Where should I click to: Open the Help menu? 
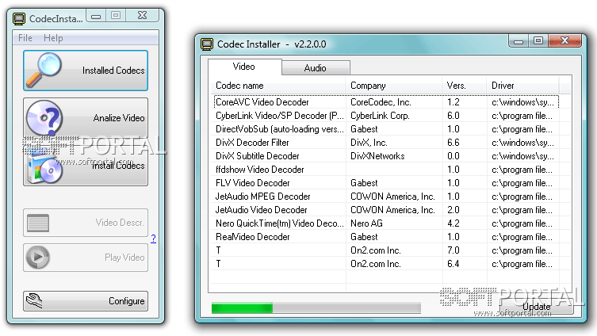click(x=53, y=38)
